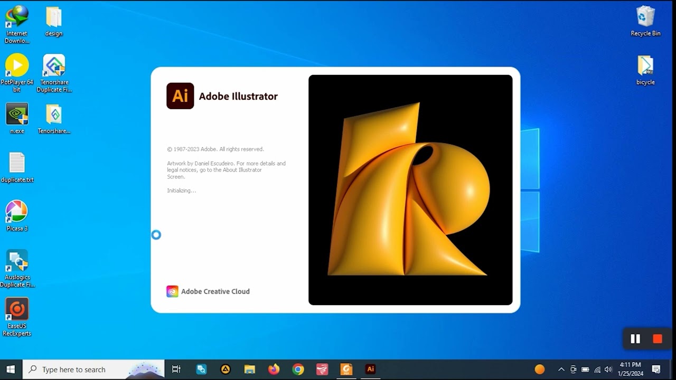Launch EaseUS RecExperts shortcut
Viewport: 676px width, 380px height.
[17, 317]
